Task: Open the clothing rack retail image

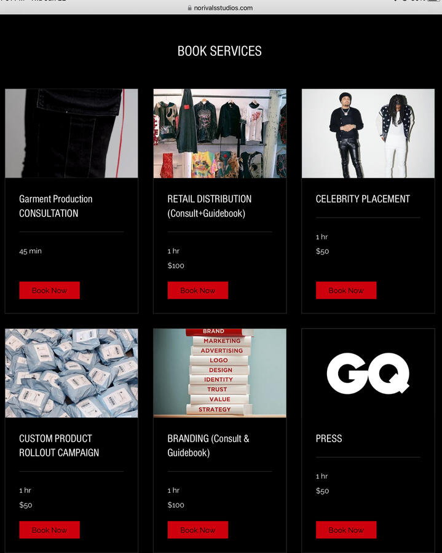Action: pyautogui.click(x=219, y=133)
